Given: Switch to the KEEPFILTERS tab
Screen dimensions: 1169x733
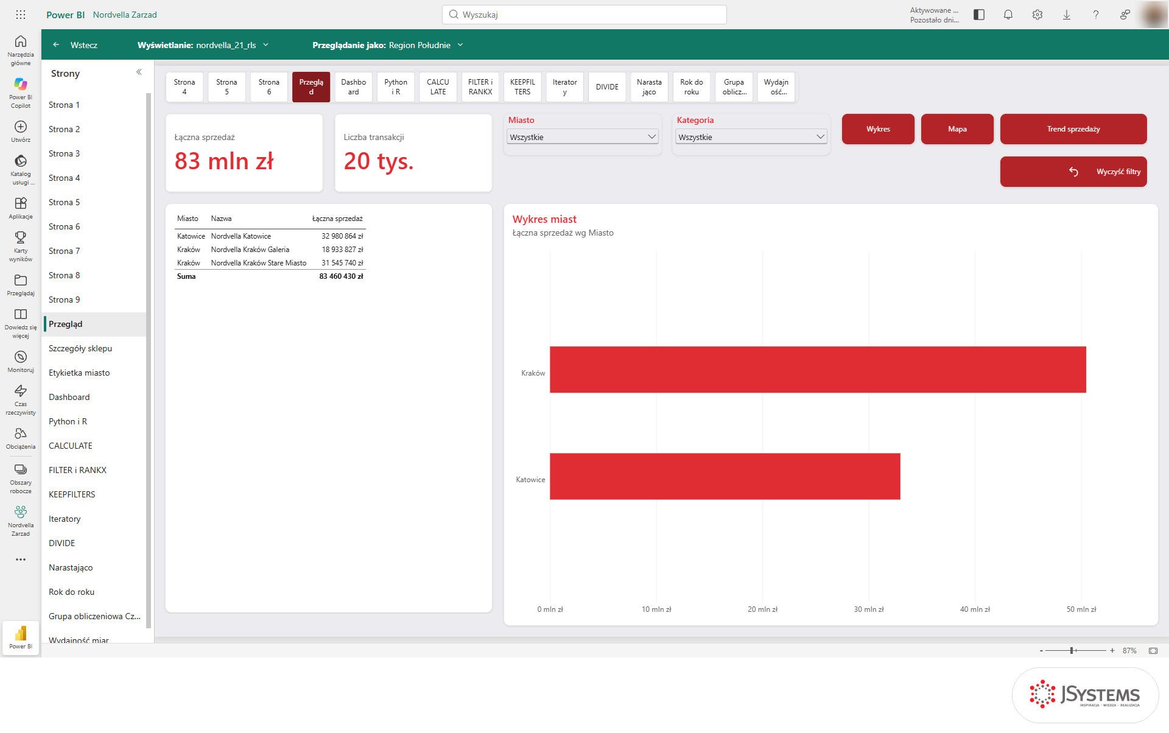Looking at the screenshot, I should (522, 87).
